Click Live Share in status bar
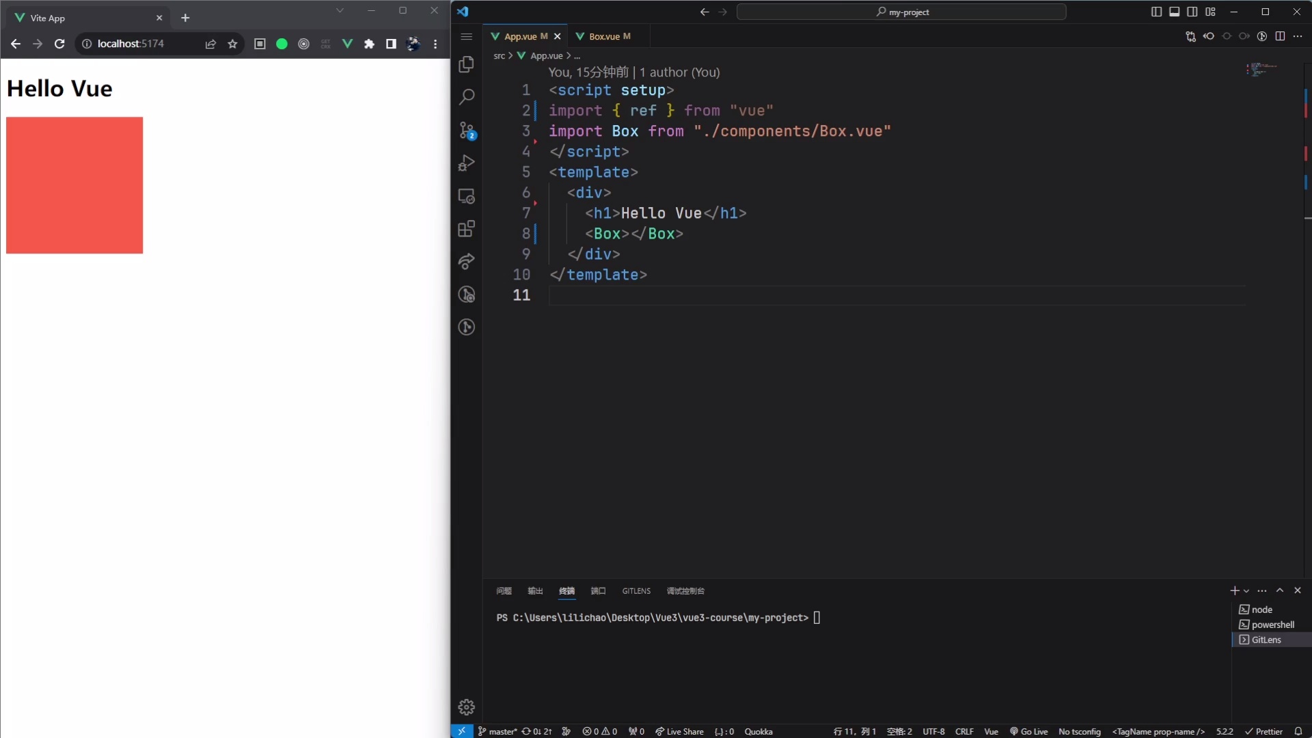1312x738 pixels. click(679, 731)
